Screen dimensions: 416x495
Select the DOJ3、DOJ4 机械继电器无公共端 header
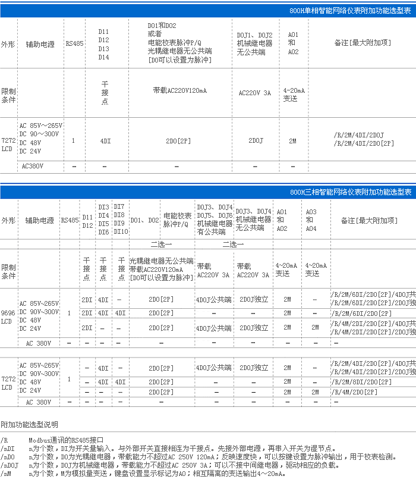254,220
